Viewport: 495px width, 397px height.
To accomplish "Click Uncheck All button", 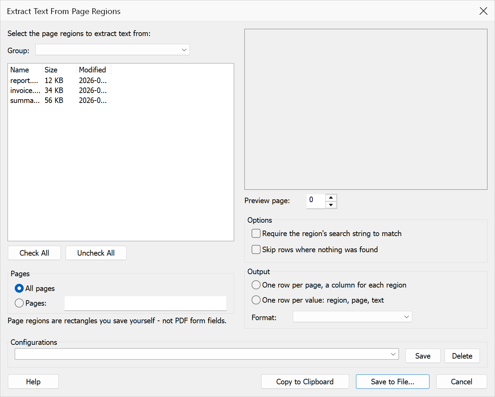I will [96, 253].
